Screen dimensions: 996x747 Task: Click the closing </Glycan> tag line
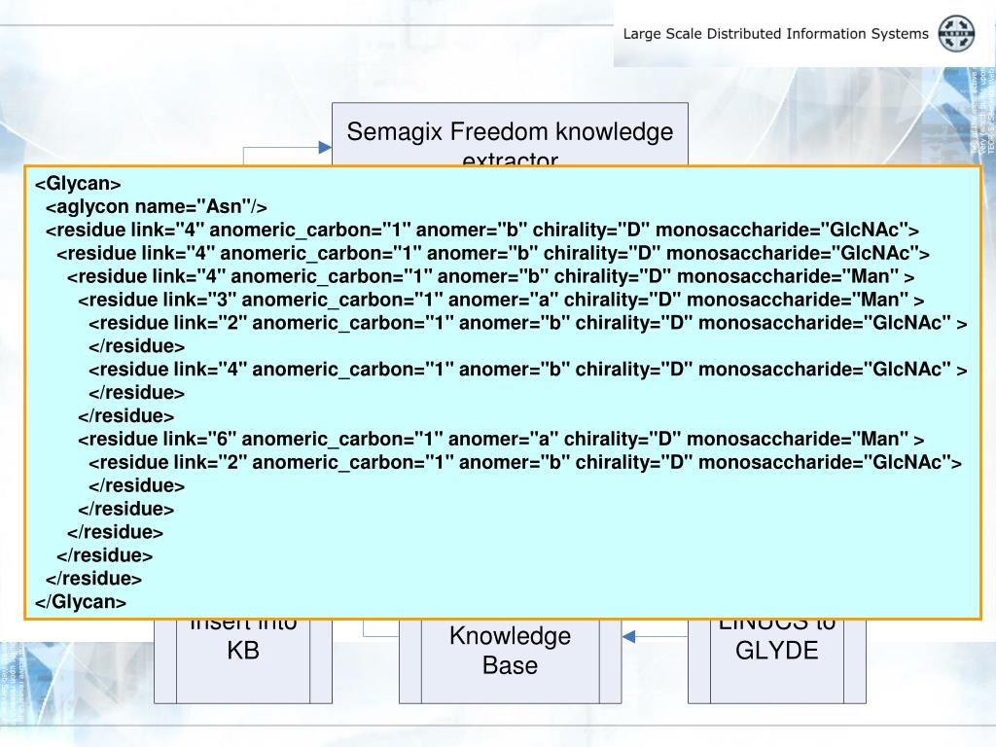pyautogui.click(x=81, y=601)
